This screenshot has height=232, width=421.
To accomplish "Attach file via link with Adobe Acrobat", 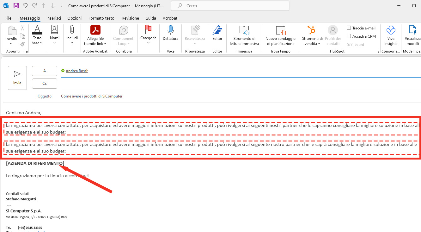I will tap(95, 35).
